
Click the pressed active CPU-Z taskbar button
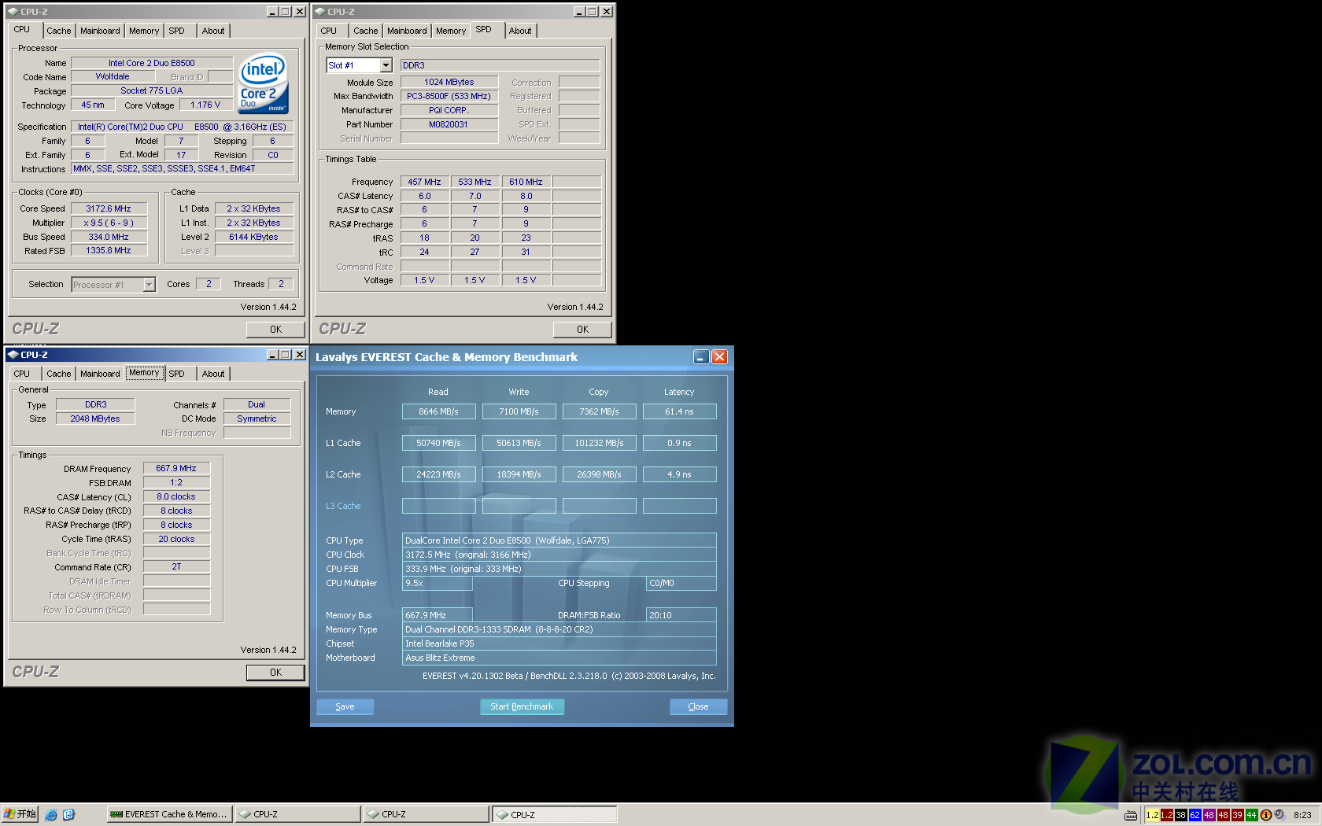click(555, 814)
